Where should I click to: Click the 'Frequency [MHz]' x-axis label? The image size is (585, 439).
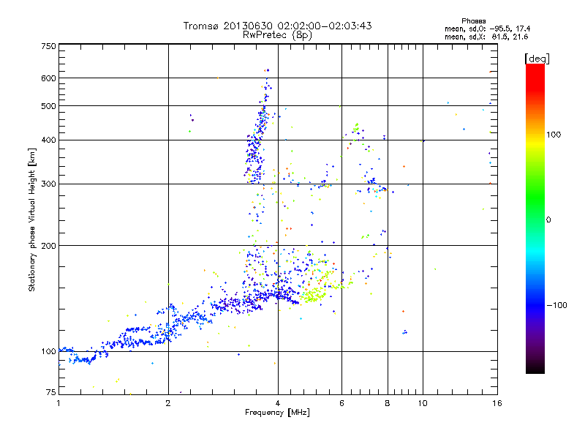pos(277,413)
